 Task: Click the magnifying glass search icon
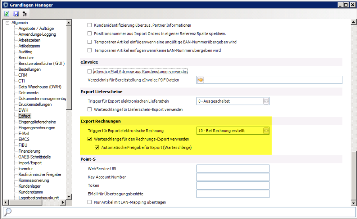pyautogui.click(x=8, y=212)
